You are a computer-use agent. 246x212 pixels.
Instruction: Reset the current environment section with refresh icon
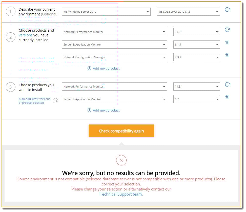(227, 10)
